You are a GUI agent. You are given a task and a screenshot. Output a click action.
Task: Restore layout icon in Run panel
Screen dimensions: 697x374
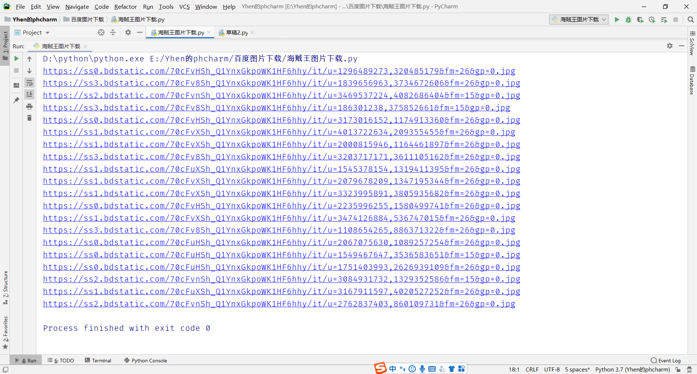pos(16,85)
